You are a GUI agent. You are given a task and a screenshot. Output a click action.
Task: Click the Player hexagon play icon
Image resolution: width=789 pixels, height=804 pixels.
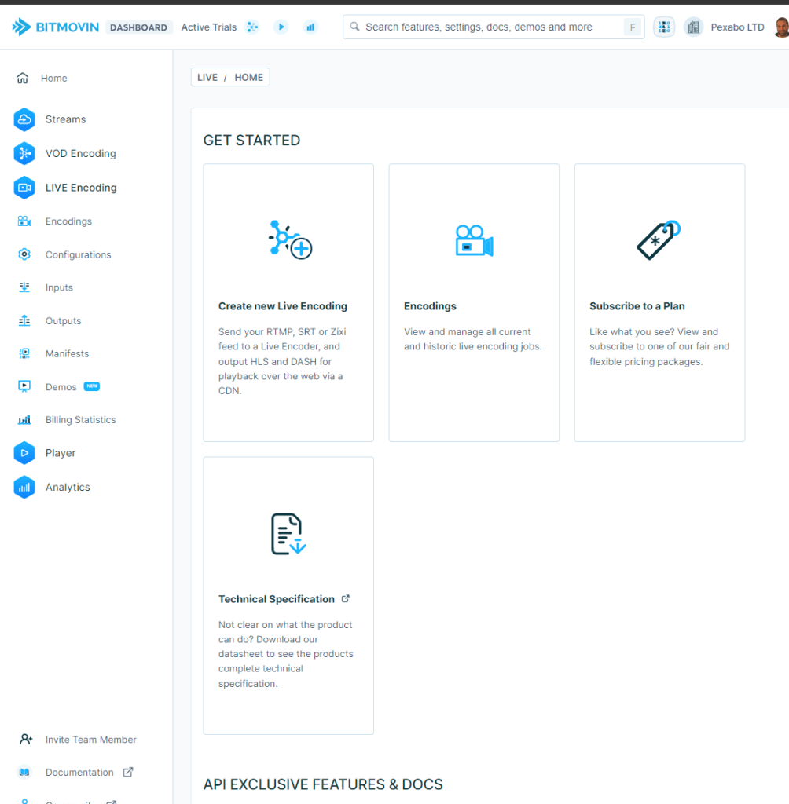[24, 453]
